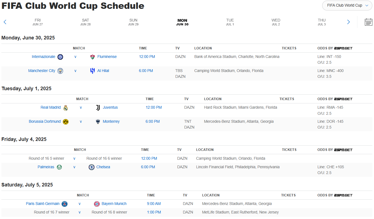Viewport: 374px width, 219px height.
Task: Click the Bayern Munich logo
Action: pos(97,204)
